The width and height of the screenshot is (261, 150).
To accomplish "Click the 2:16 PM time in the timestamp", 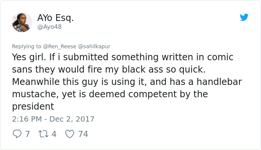I will pyautogui.click(x=26, y=119).
